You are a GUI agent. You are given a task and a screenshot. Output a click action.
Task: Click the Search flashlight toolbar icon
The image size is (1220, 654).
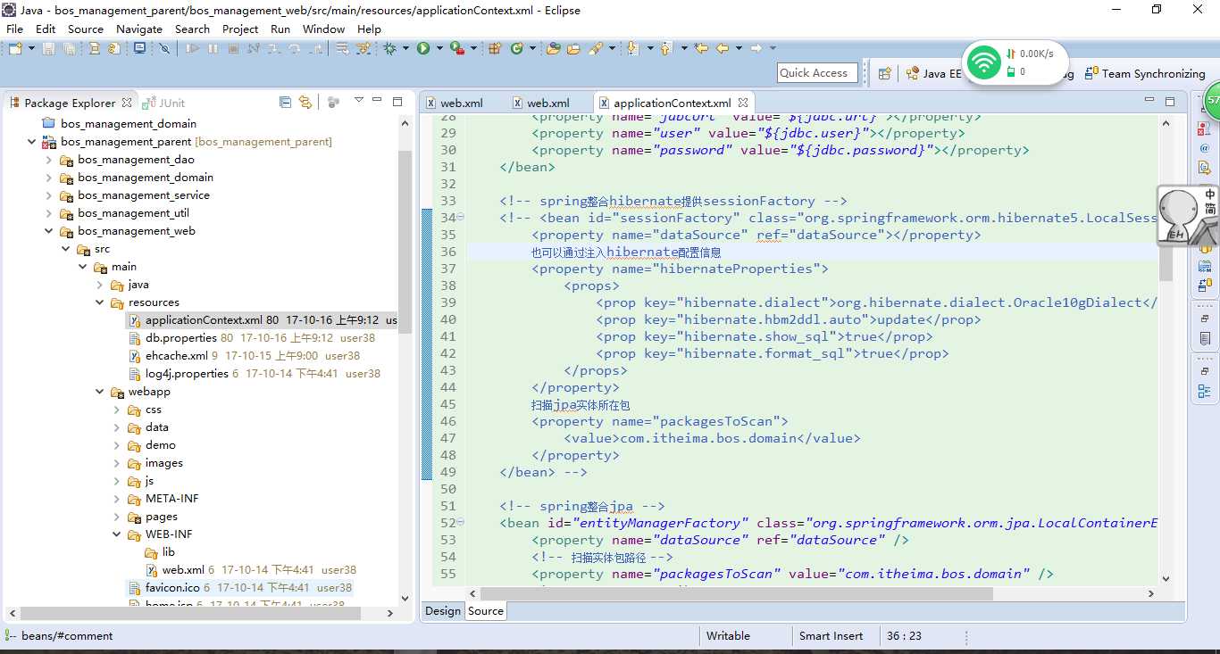(595, 48)
